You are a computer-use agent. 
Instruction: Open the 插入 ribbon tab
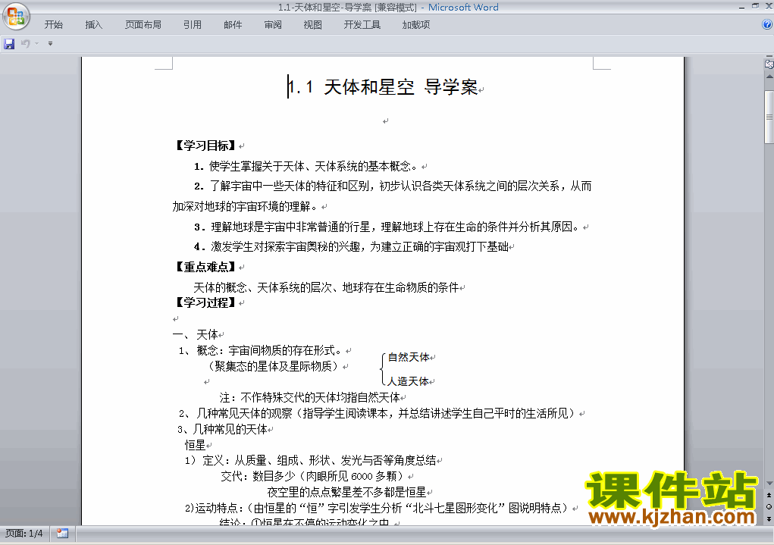[94, 25]
